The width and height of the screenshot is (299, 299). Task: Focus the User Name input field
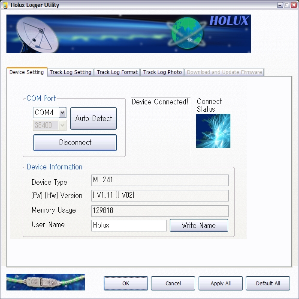pyautogui.click(x=129, y=225)
